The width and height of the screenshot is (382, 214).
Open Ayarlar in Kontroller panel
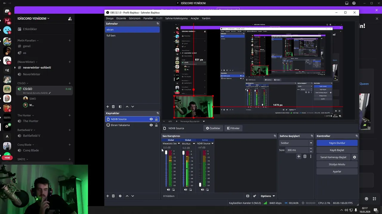(x=337, y=171)
